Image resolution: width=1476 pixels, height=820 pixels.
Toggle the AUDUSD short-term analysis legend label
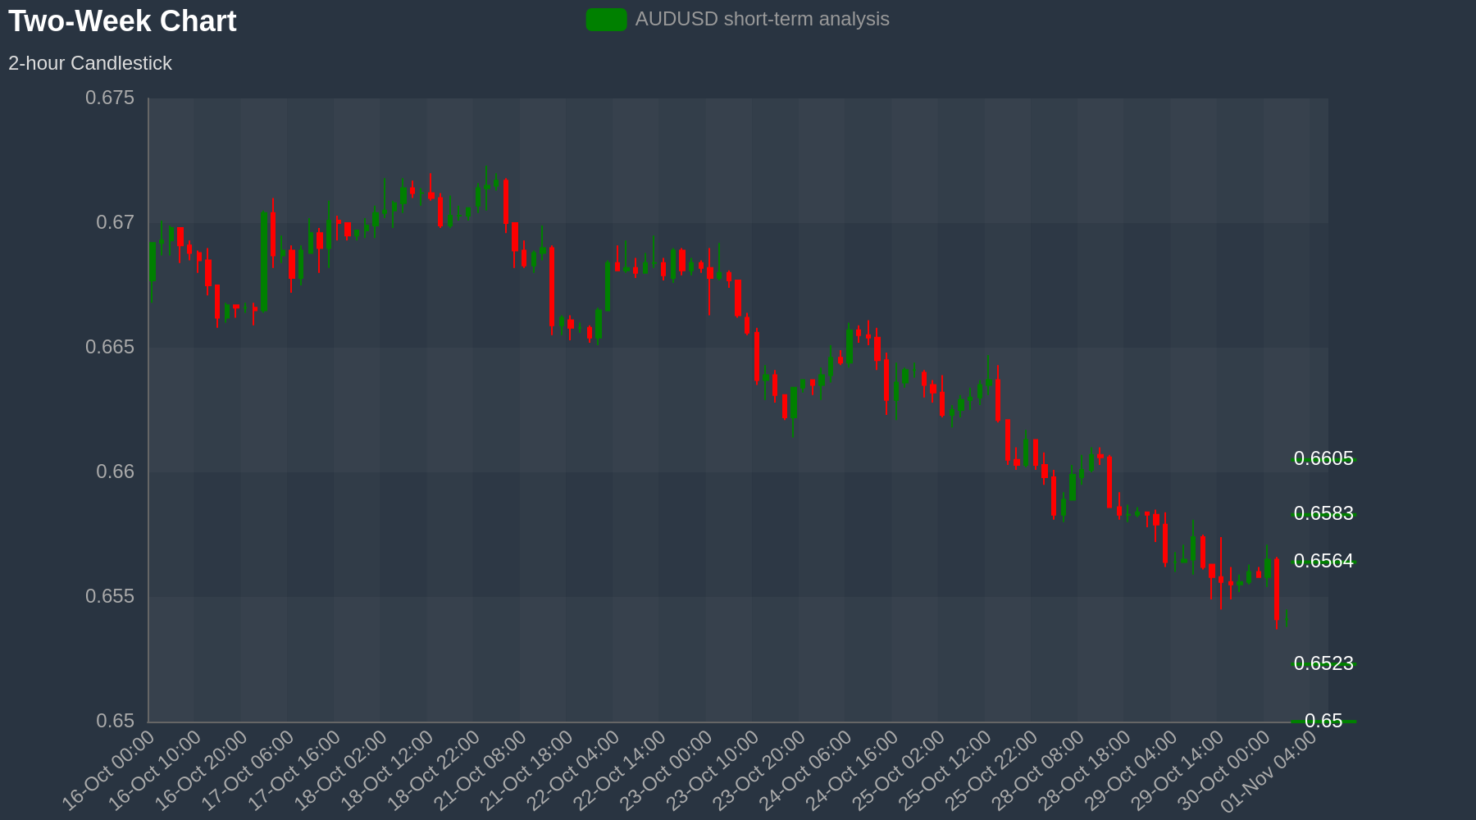(x=762, y=19)
